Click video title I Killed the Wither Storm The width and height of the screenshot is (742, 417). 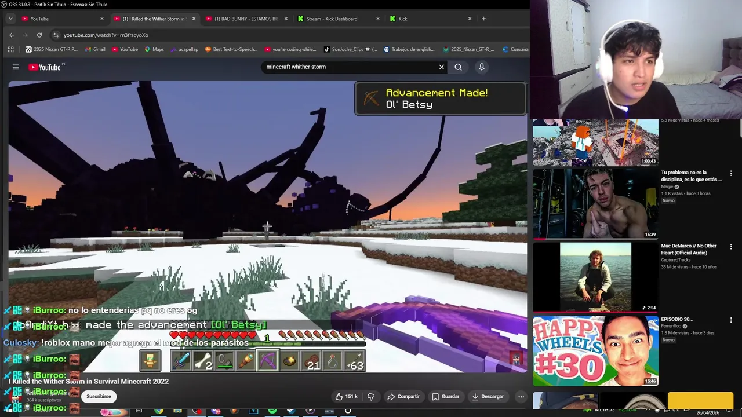[x=89, y=381]
